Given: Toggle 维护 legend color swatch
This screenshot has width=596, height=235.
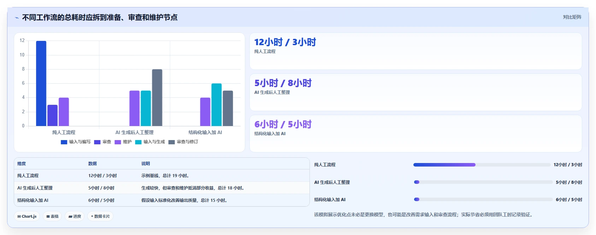Looking at the screenshot, I should pyautogui.click(x=118, y=142).
